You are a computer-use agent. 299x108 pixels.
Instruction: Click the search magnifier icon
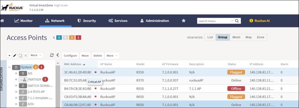(x=237, y=21)
